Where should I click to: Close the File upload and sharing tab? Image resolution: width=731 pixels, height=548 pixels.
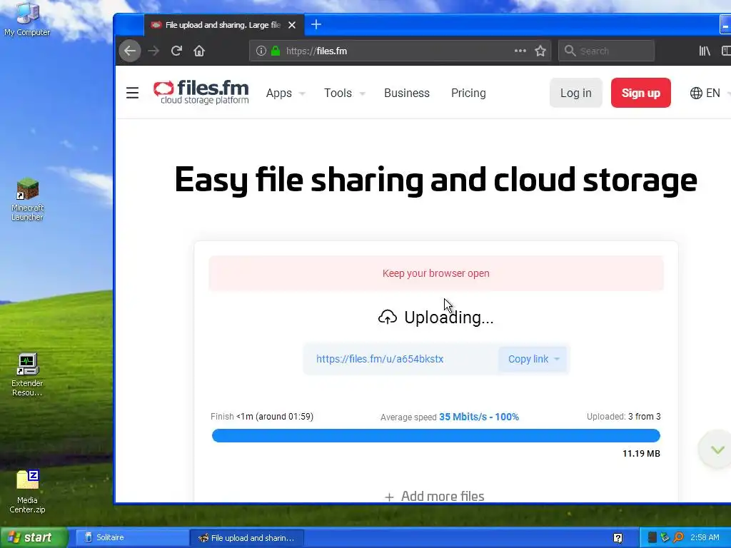click(292, 25)
